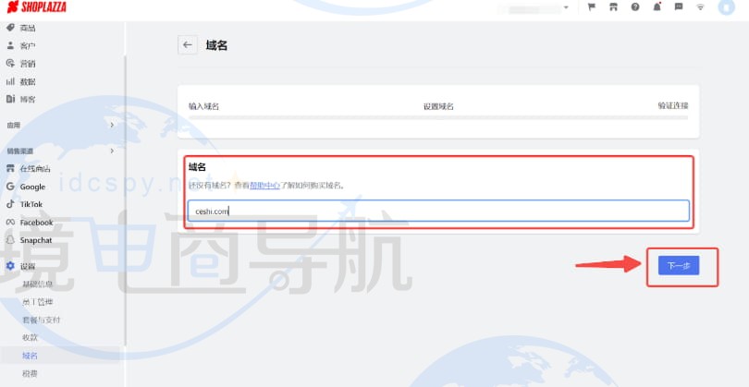Click the 在线商店 storefront icon in sidebar
The image size is (749, 387).
coord(10,168)
